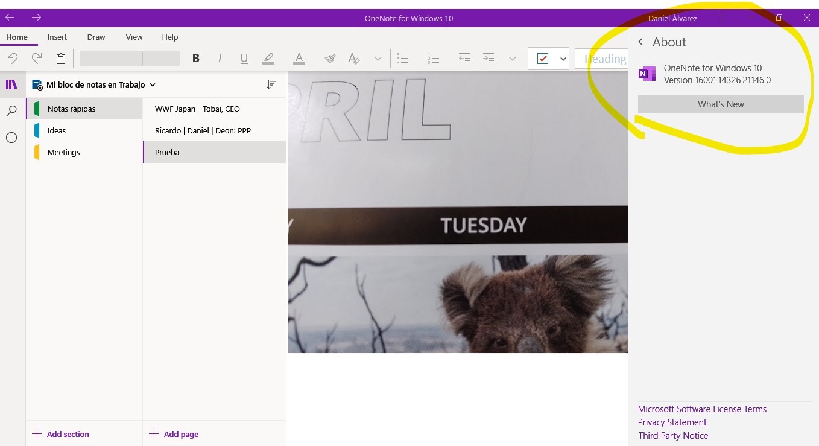Select the koala calendar image on page
Viewport: 819px width, 446px height.
458,212
